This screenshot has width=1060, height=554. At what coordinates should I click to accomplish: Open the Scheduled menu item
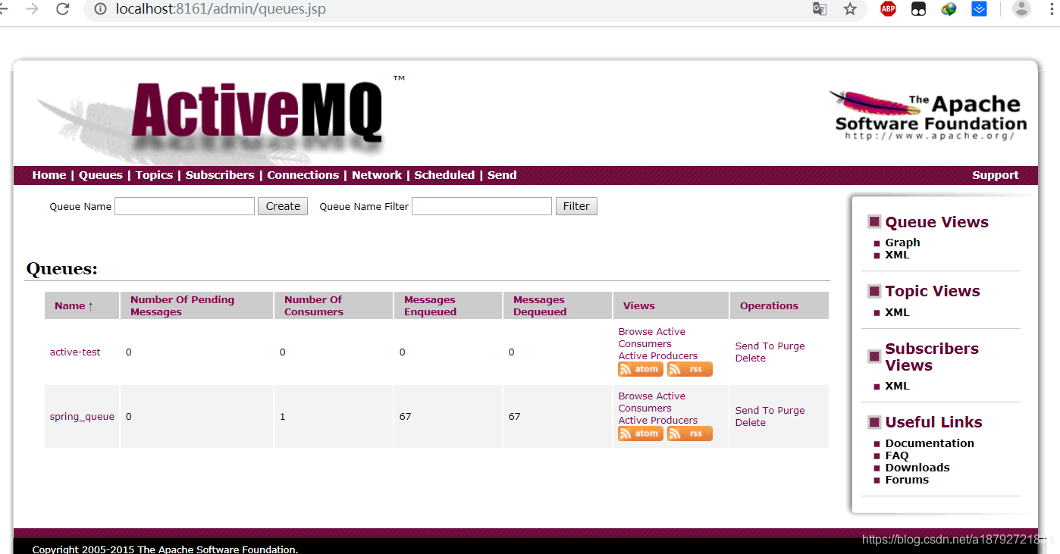(444, 175)
